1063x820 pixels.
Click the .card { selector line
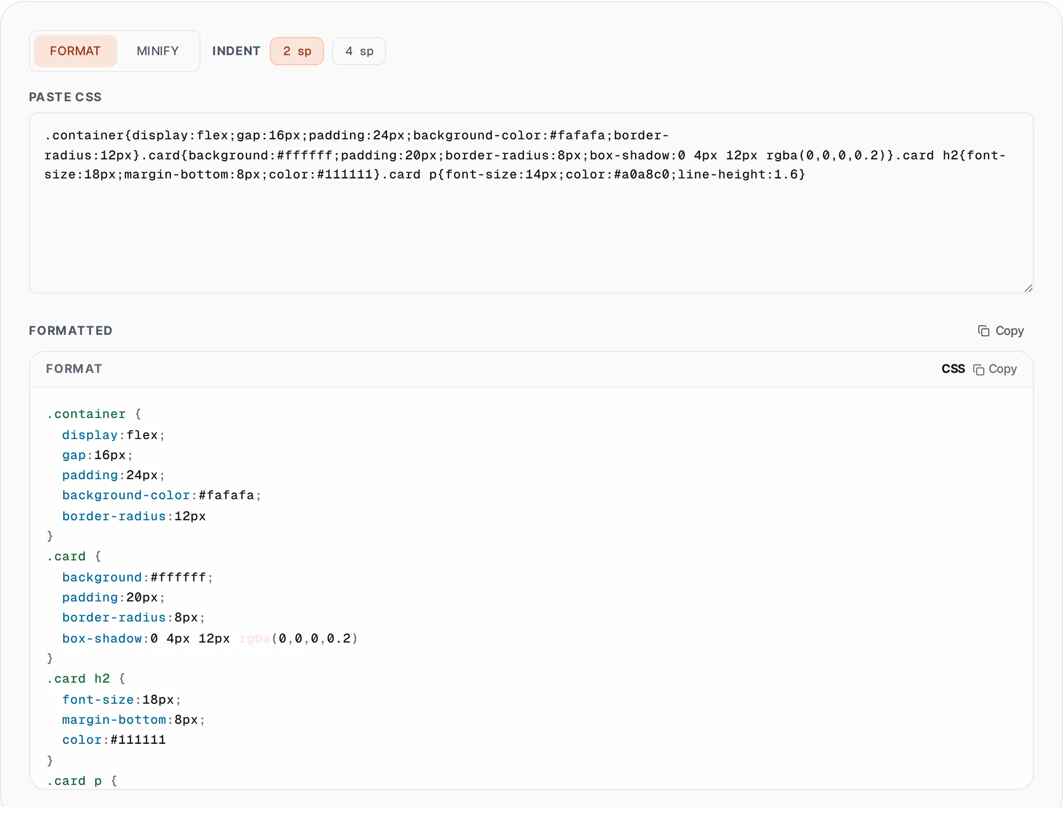tap(74, 556)
